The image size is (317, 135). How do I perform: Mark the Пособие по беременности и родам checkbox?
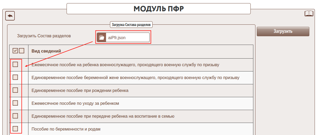coord(15,129)
